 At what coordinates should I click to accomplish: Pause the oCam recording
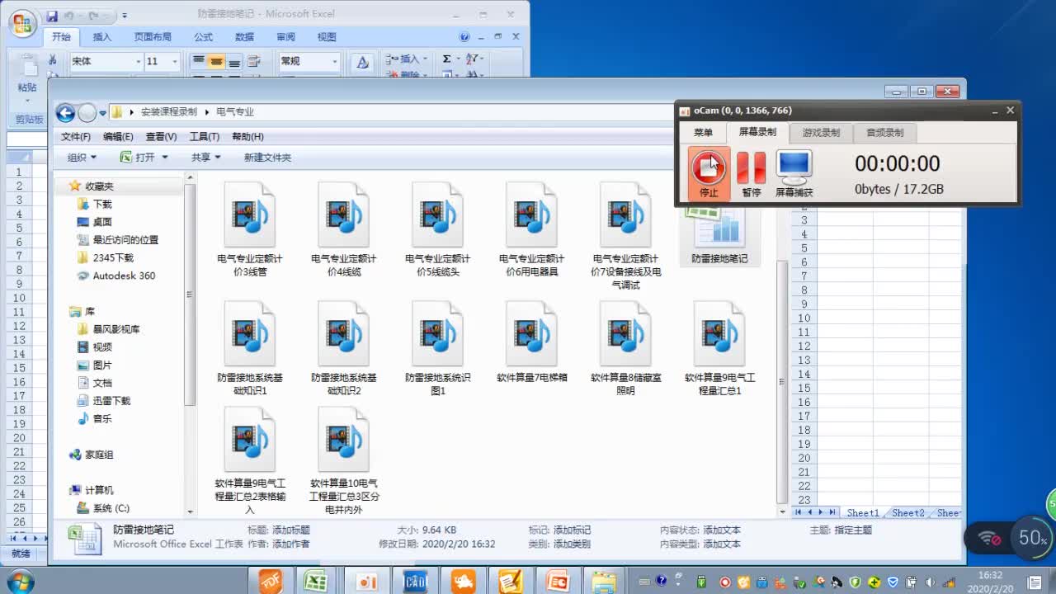[751, 174]
